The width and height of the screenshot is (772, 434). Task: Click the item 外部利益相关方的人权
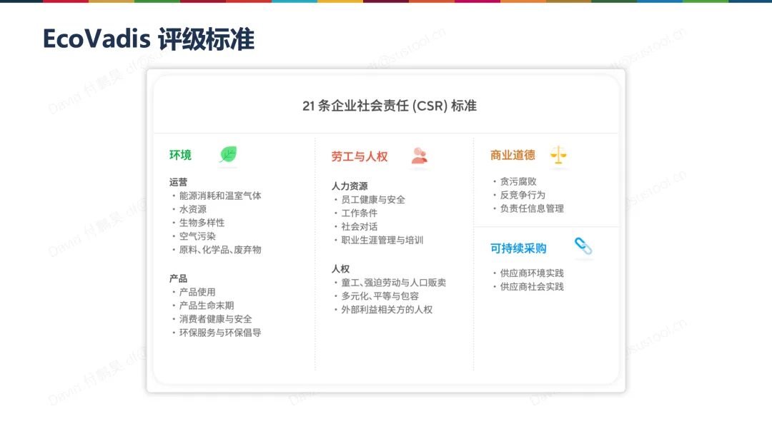(x=387, y=310)
